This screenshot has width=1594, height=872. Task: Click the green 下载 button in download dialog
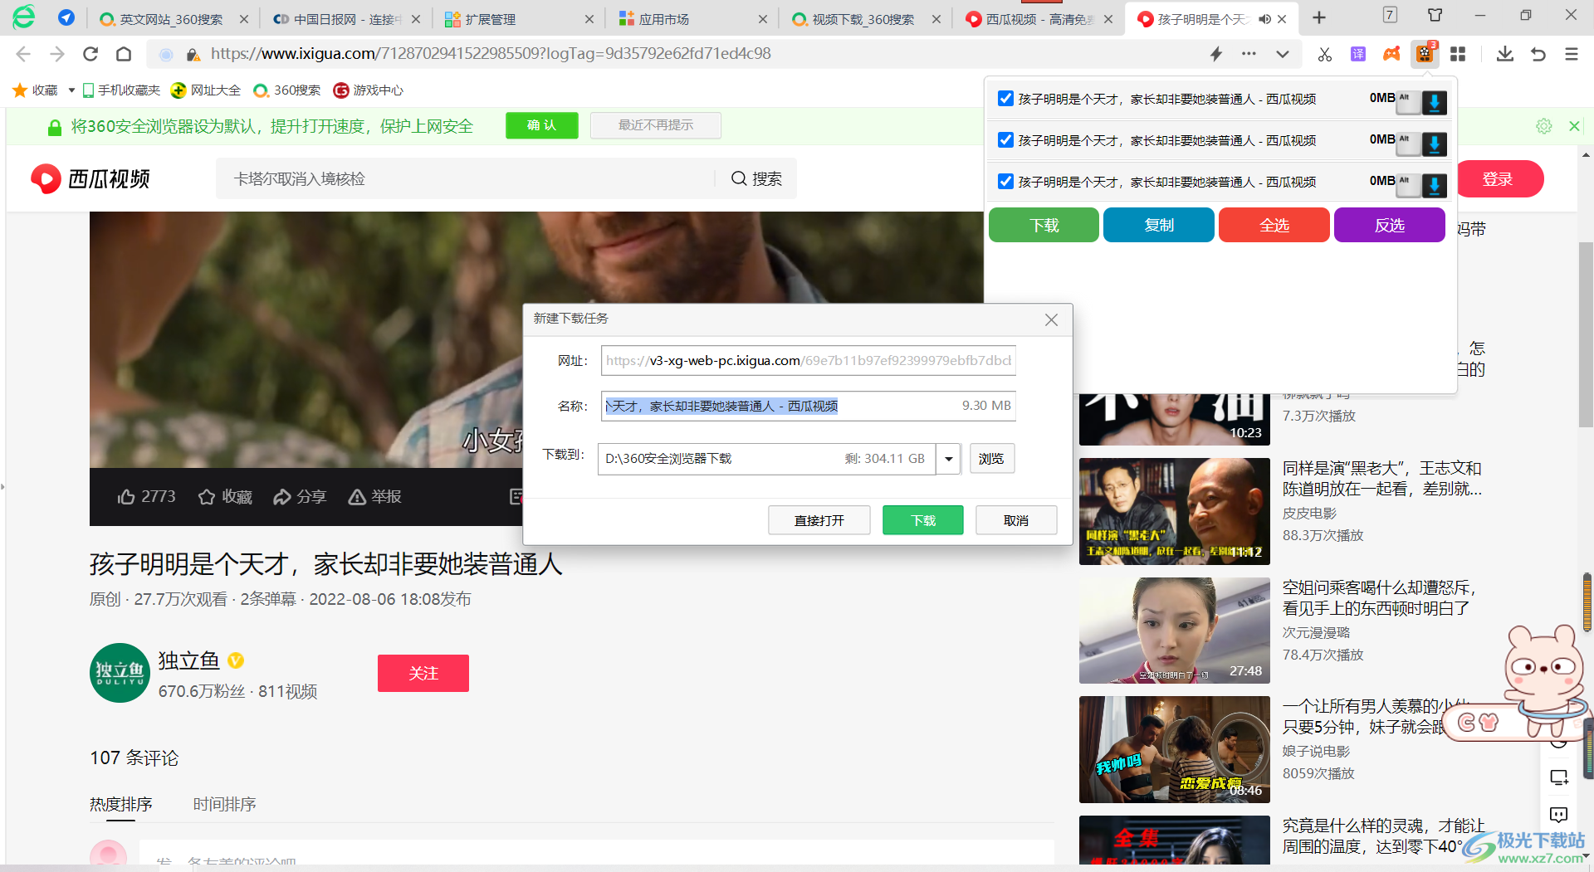click(922, 520)
